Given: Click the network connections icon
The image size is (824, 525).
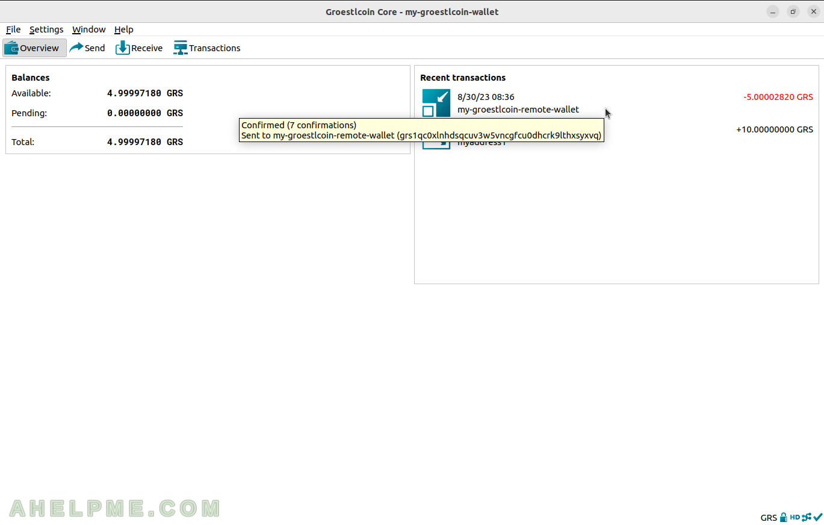Looking at the screenshot, I should [x=807, y=517].
